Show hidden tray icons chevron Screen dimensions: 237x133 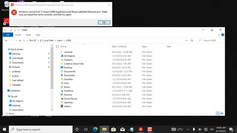point(188,129)
